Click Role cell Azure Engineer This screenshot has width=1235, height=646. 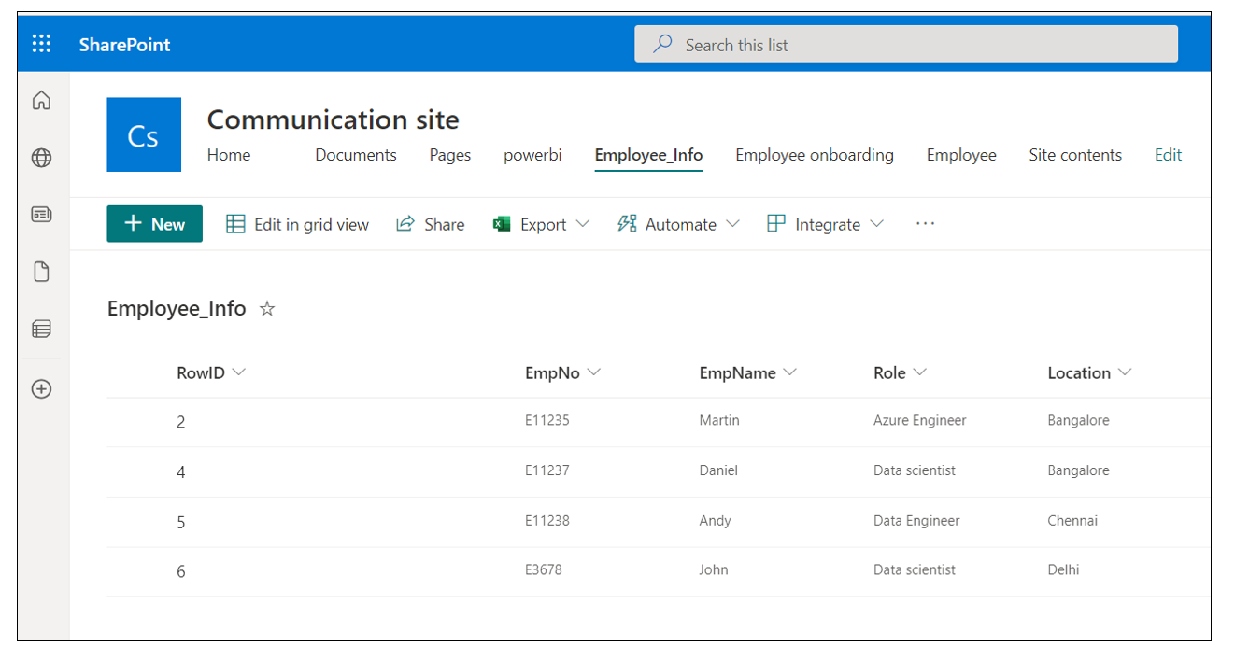coord(920,421)
